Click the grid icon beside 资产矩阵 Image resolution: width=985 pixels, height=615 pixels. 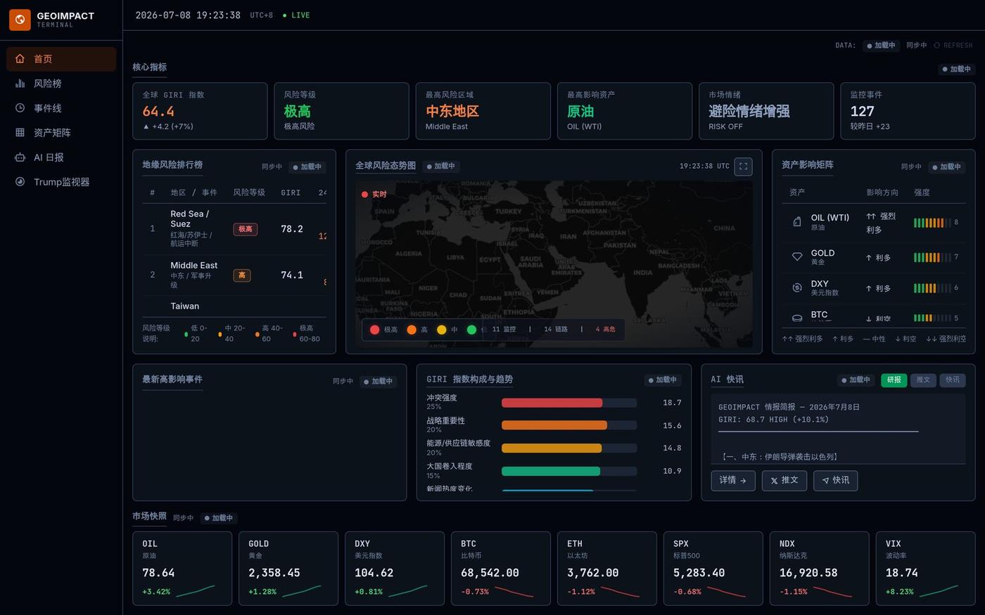(x=20, y=133)
